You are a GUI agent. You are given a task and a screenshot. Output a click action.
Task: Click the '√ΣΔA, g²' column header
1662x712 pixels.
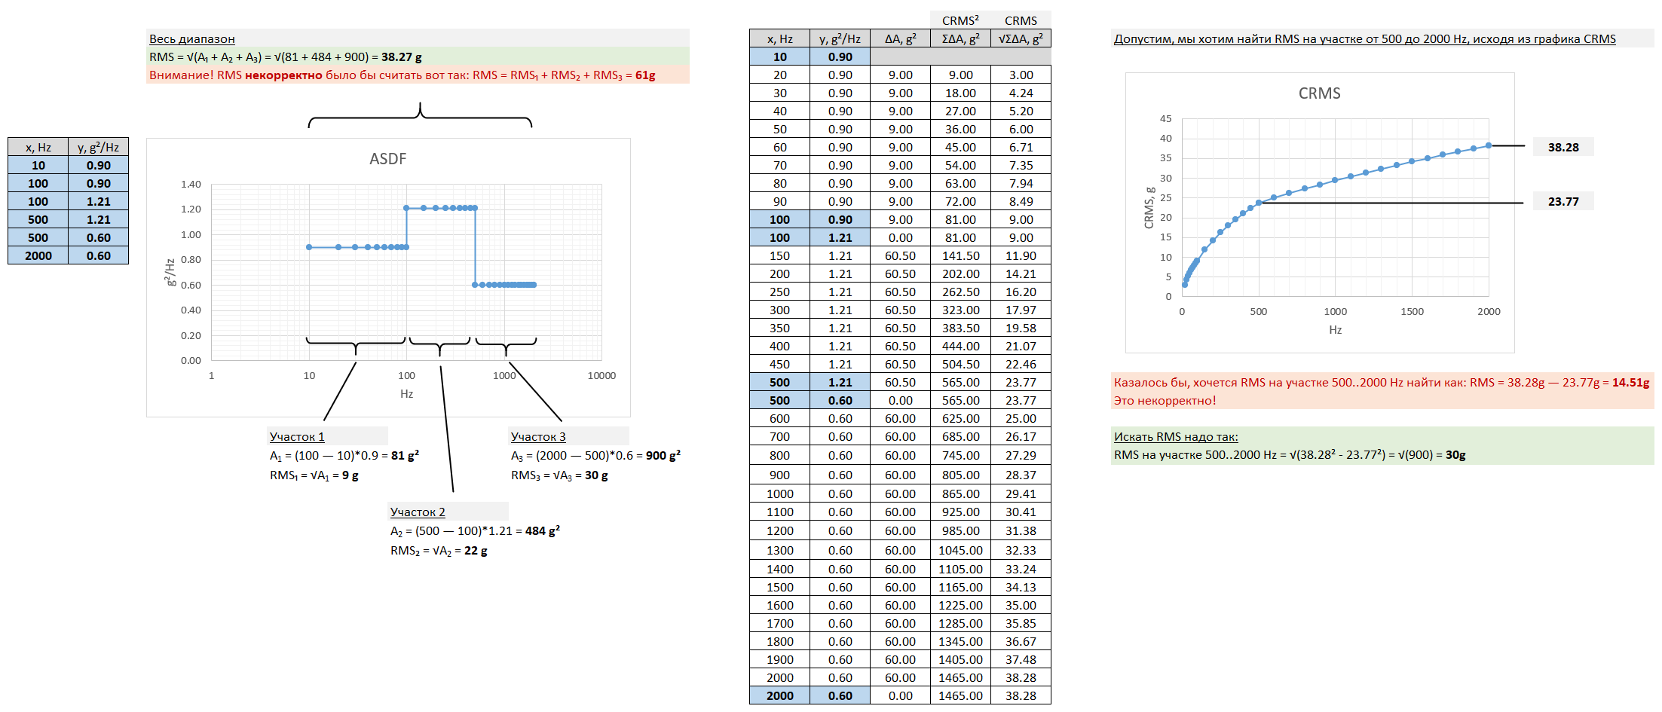(x=1021, y=38)
